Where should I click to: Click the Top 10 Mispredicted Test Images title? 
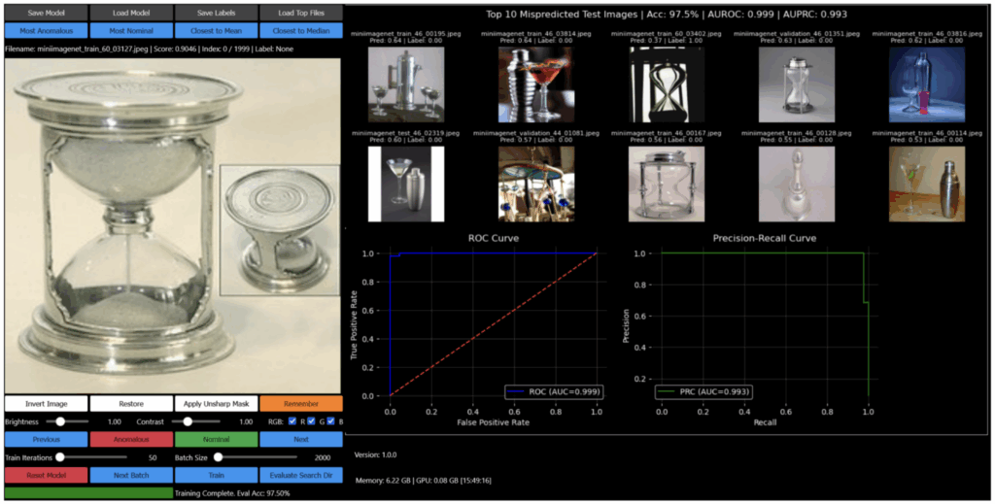pos(667,14)
